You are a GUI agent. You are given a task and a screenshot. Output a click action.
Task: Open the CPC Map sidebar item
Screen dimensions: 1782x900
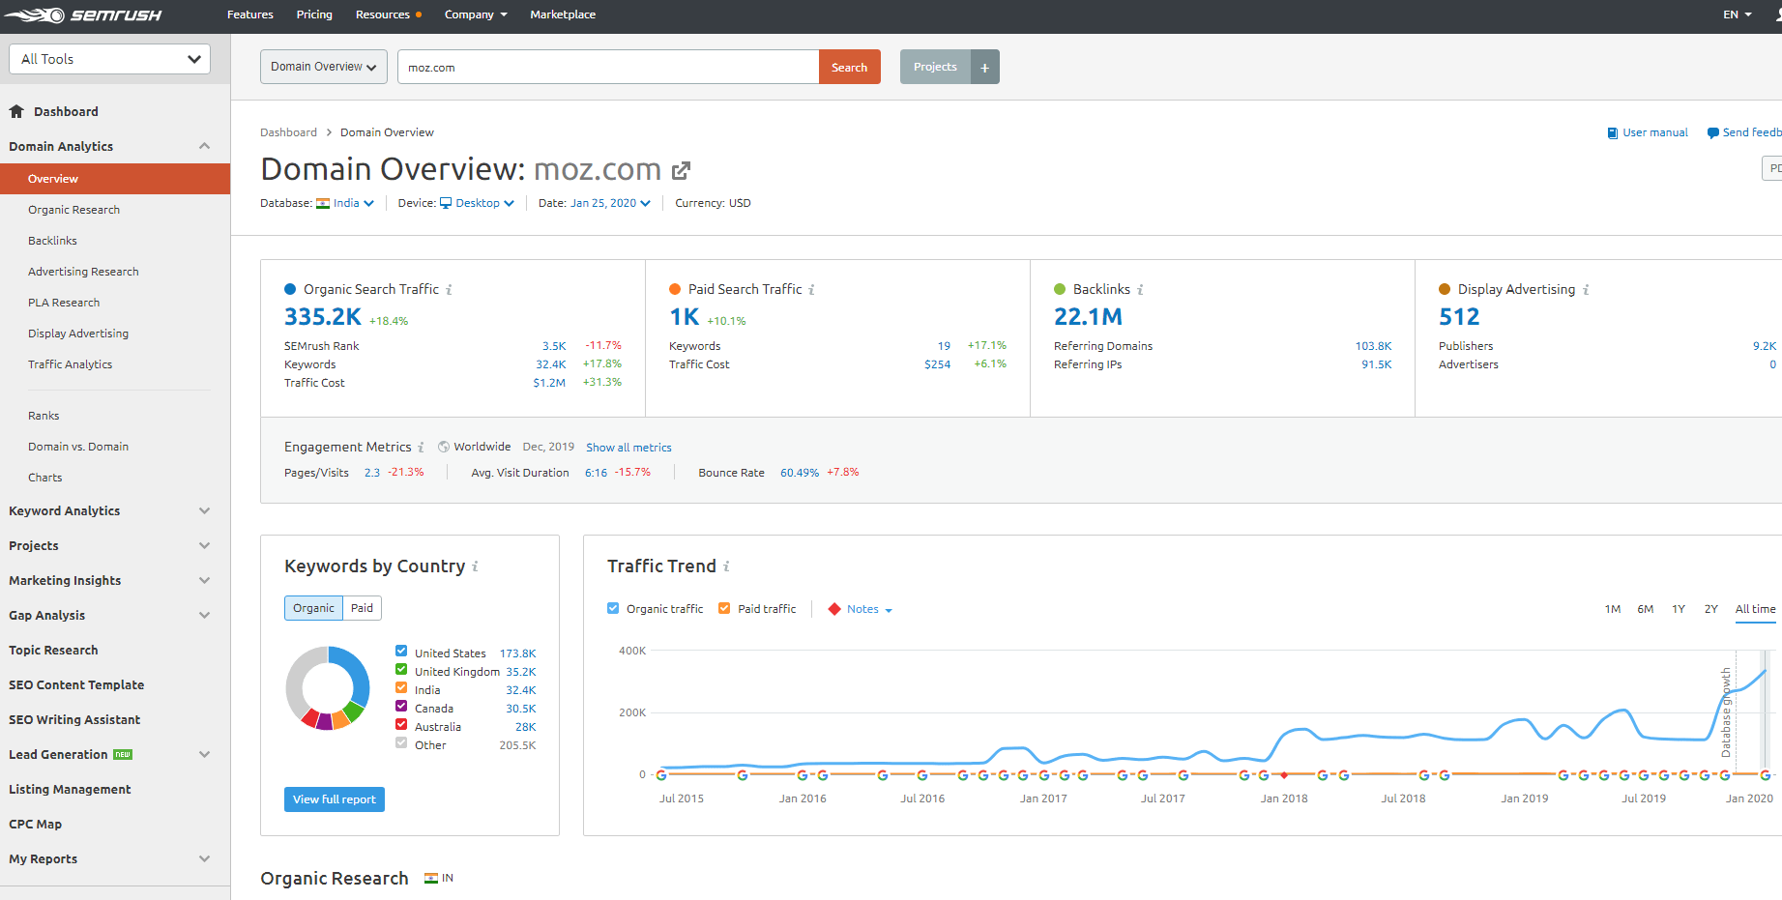coord(36,825)
